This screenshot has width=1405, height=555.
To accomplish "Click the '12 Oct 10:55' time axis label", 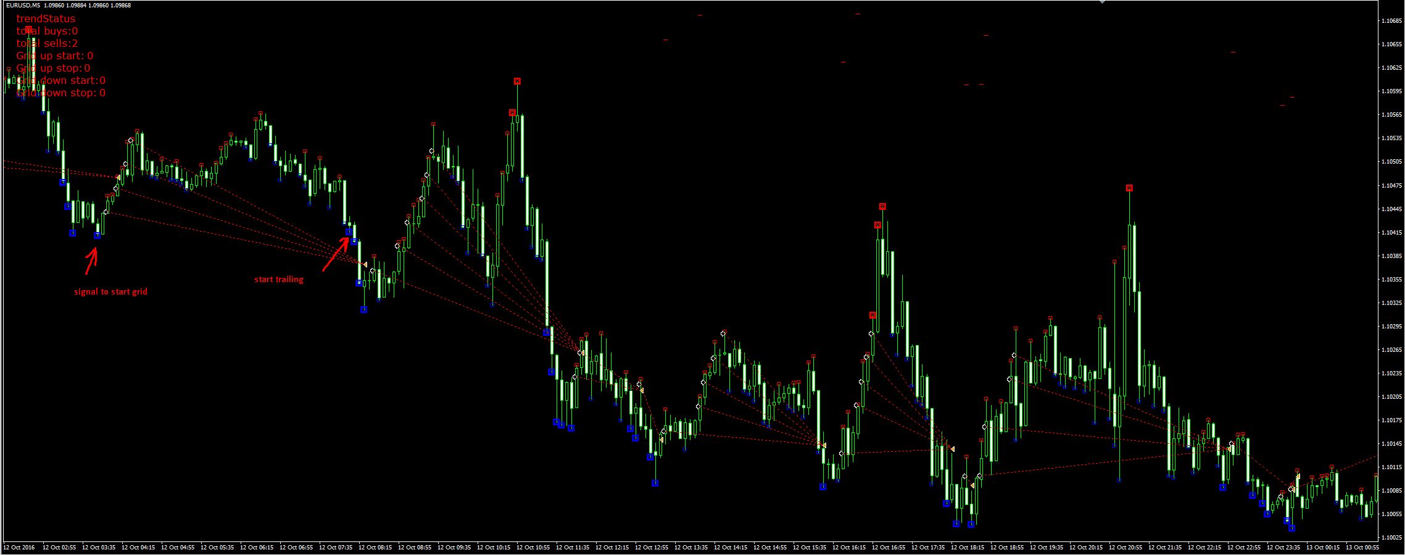I will (533, 548).
